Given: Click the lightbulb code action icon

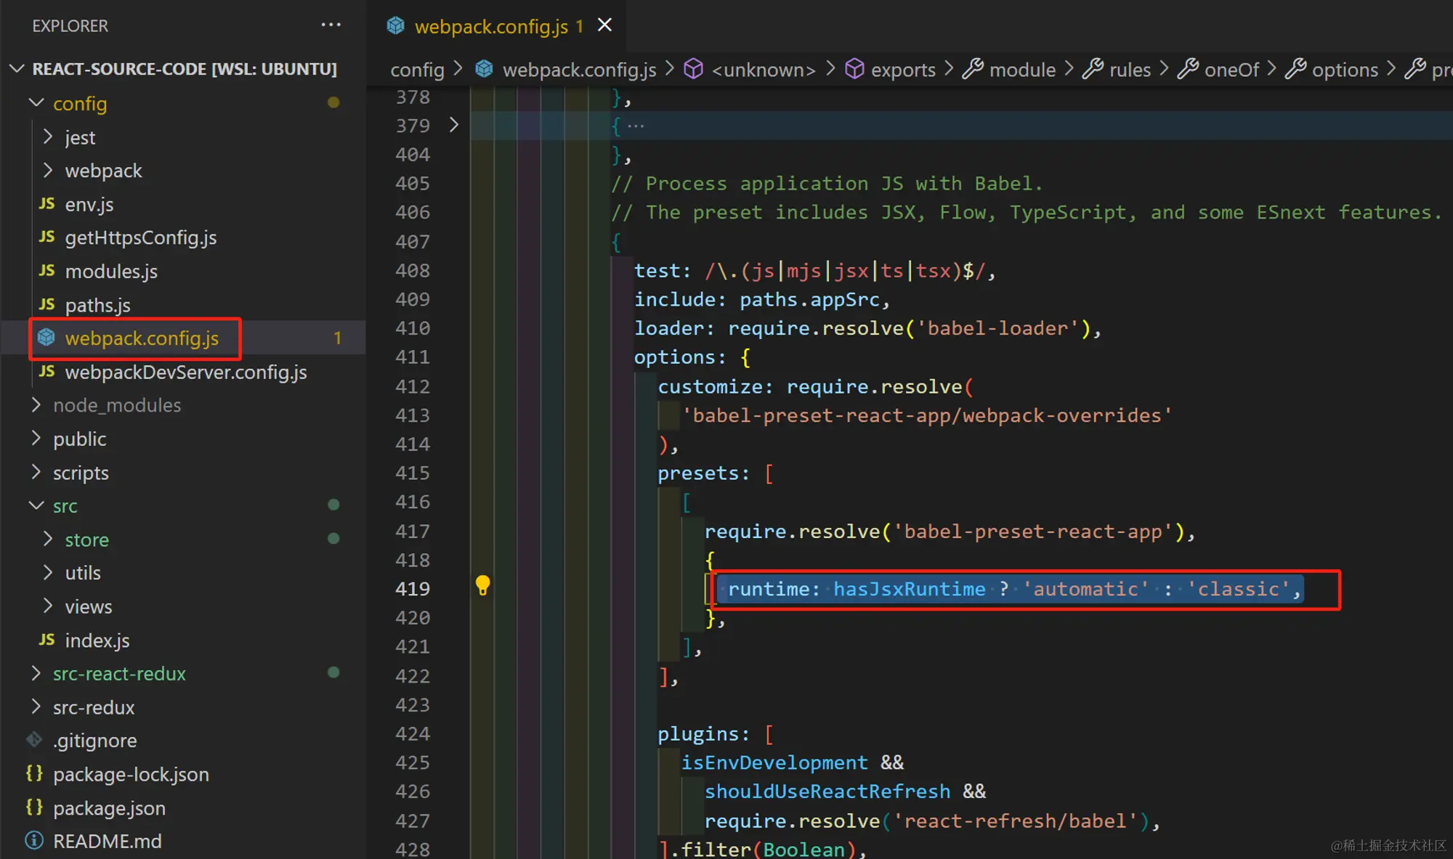Looking at the screenshot, I should click(482, 585).
